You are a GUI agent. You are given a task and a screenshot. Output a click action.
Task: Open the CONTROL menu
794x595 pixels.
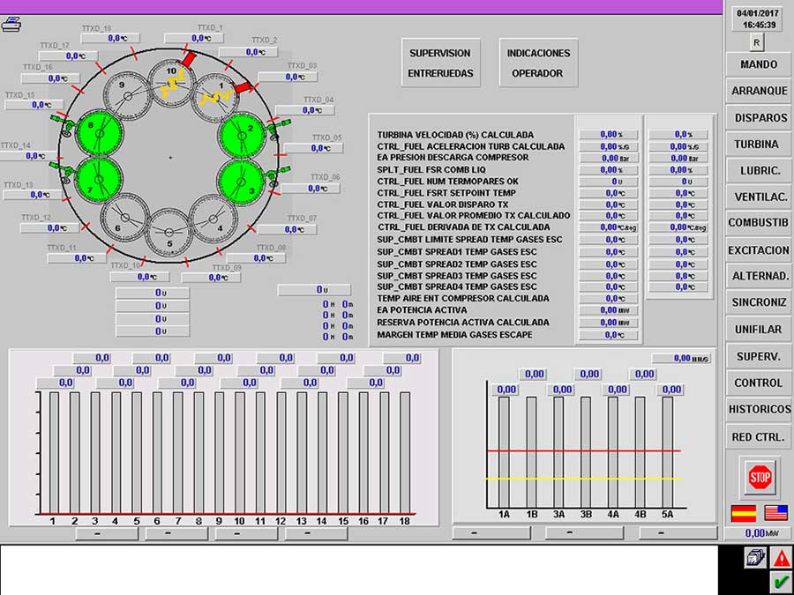point(758,383)
